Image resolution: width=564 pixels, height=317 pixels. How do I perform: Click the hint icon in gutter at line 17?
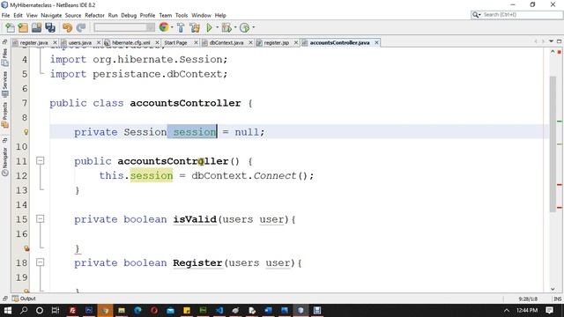pyautogui.click(x=26, y=248)
